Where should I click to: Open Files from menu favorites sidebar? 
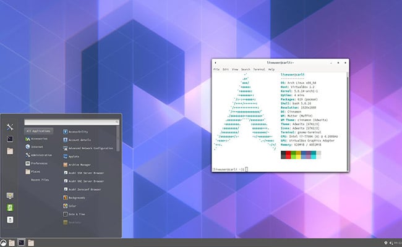[x=10, y=151]
